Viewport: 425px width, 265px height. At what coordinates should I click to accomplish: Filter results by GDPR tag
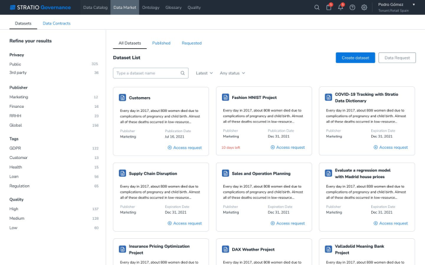(x=16, y=148)
